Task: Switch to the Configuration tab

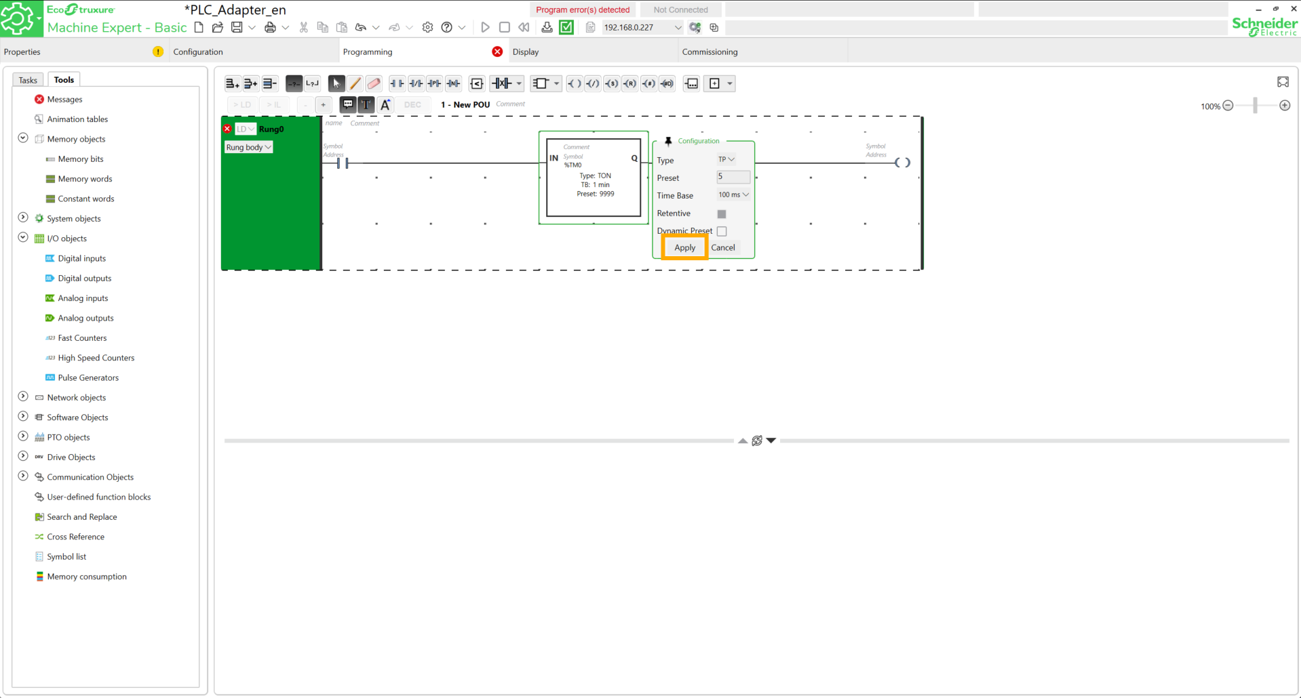Action: [x=198, y=52]
